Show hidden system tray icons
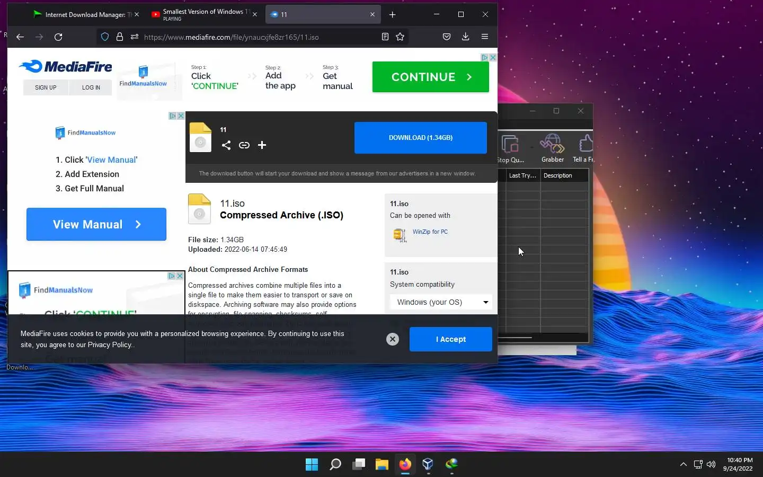 click(683, 465)
